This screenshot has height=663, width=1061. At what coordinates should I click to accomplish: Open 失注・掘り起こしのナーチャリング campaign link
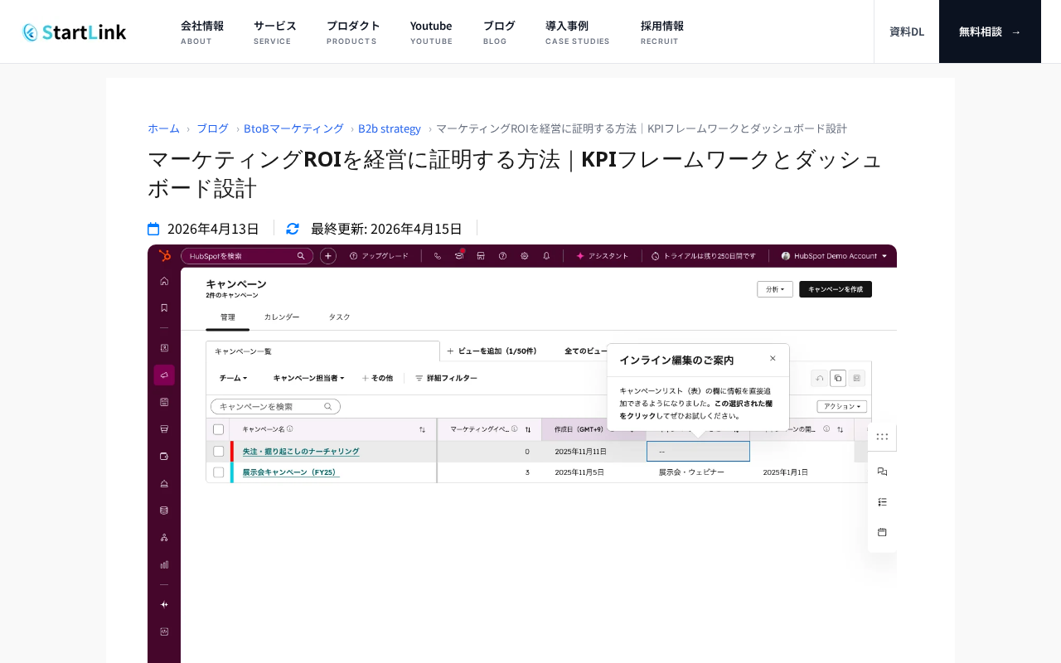(x=301, y=452)
